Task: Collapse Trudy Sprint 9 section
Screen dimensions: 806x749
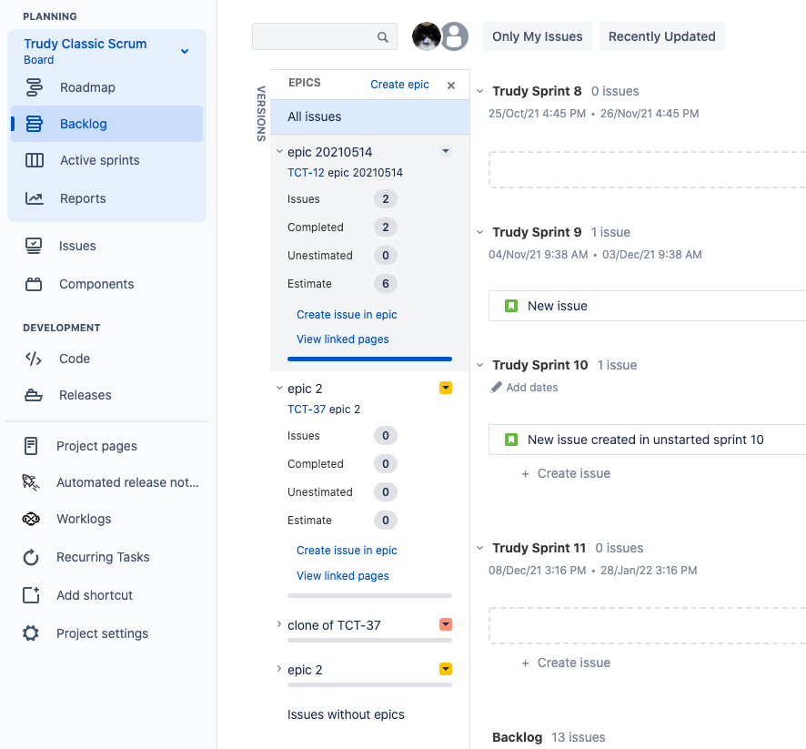Action: pyautogui.click(x=479, y=232)
